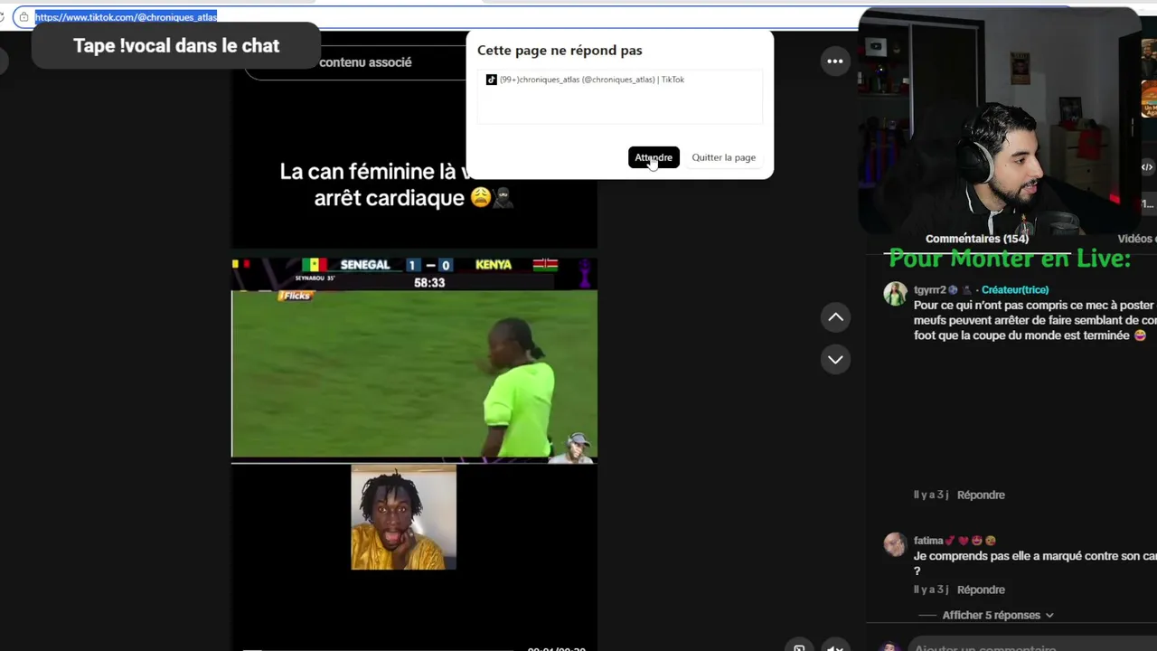Go to the previous video with up arrow
This screenshot has width=1157, height=651.
coord(835,317)
